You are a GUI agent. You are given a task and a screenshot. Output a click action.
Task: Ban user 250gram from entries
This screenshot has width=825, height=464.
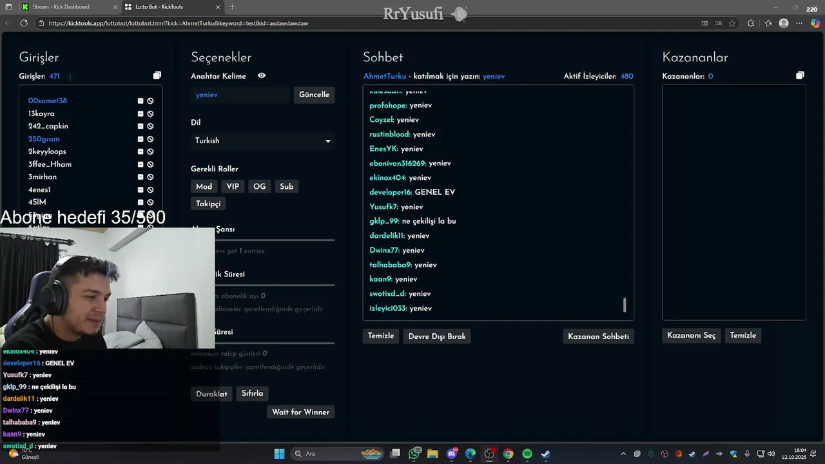150,139
